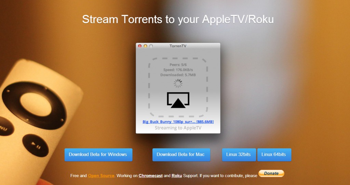
Task: Click Download Beta for Windows button
Action: click(x=98, y=155)
